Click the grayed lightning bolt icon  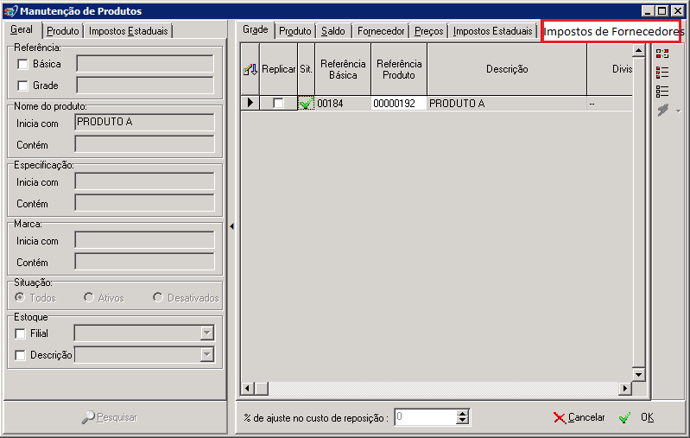[663, 110]
